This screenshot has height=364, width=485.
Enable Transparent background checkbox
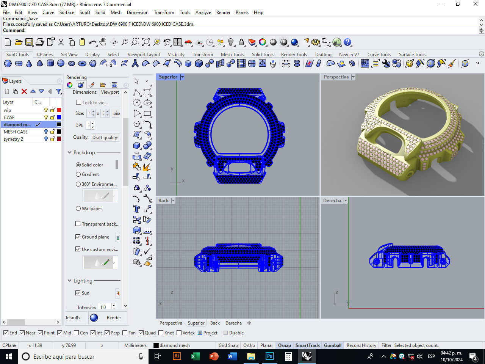(x=78, y=224)
